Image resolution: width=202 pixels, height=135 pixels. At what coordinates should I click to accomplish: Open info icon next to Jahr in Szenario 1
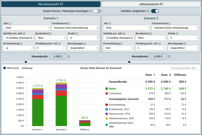click(x=10, y=23)
